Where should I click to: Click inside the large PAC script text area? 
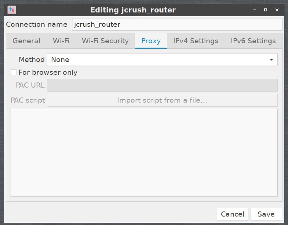click(x=144, y=152)
